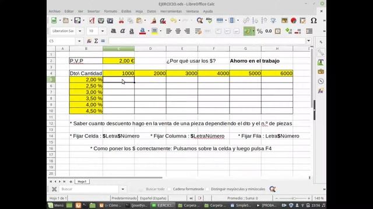
Task: Click the Clear Direct Formatting icon
Action: [x=163, y=21]
